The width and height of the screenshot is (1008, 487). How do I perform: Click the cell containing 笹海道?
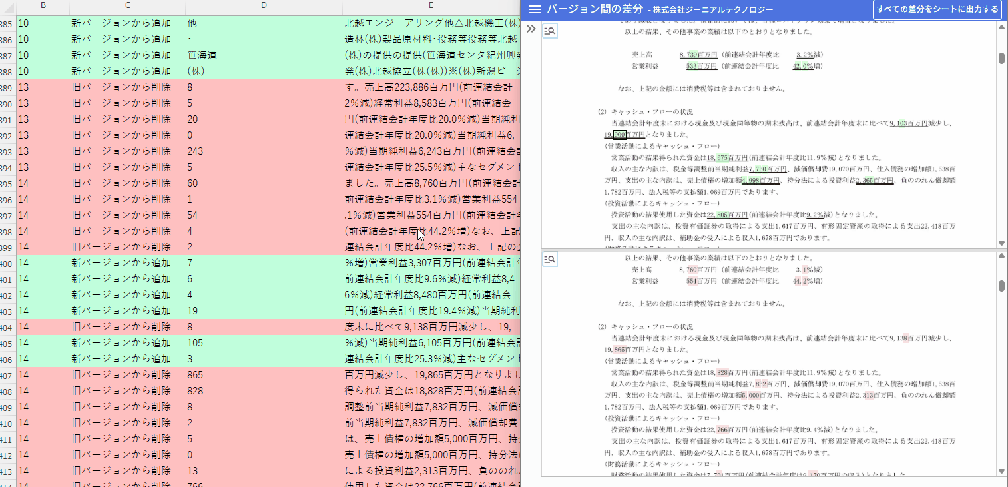264,55
